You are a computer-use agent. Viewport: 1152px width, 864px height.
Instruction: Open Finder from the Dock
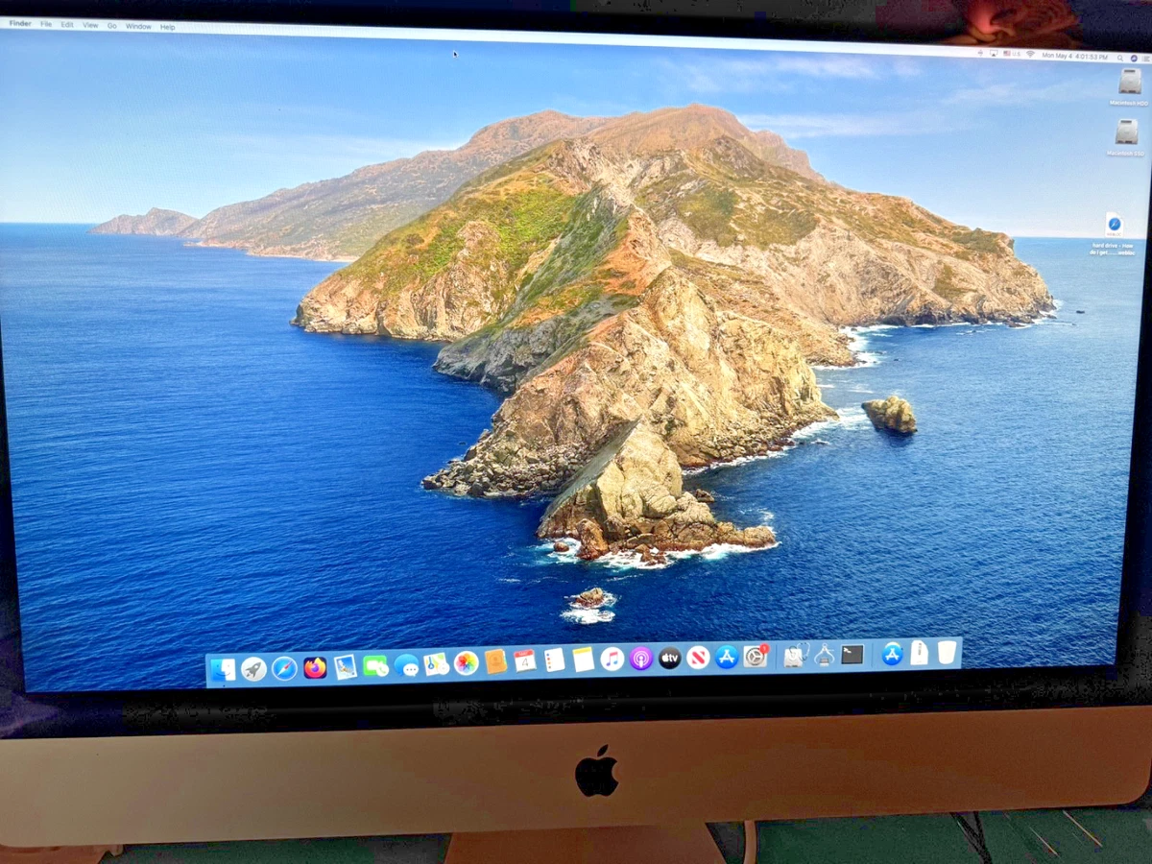[223, 669]
